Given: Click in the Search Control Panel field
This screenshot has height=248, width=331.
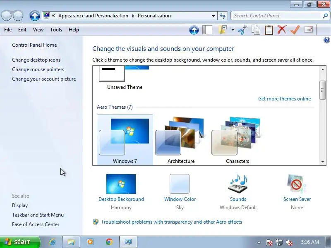Looking at the screenshot, I should [x=276, y=16].
